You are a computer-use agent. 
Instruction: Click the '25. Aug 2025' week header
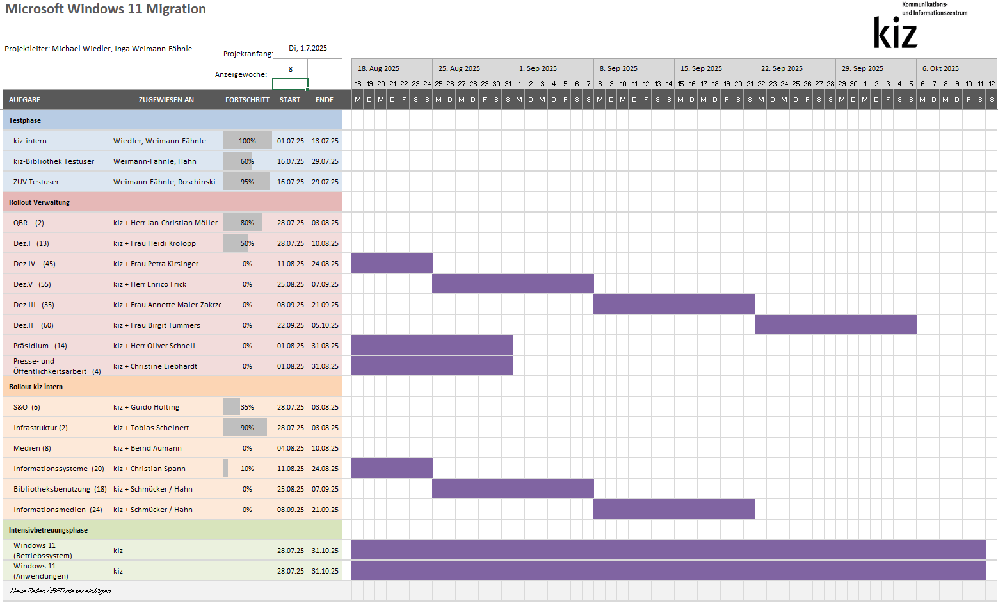[472, 68]
